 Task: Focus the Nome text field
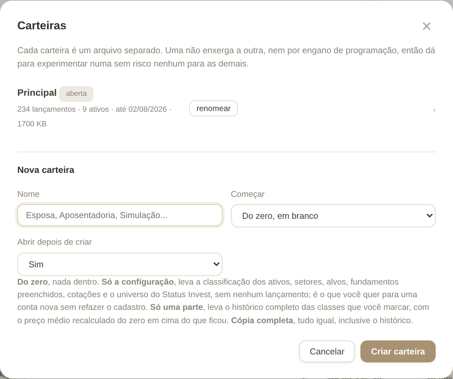(x=120, y=215)
